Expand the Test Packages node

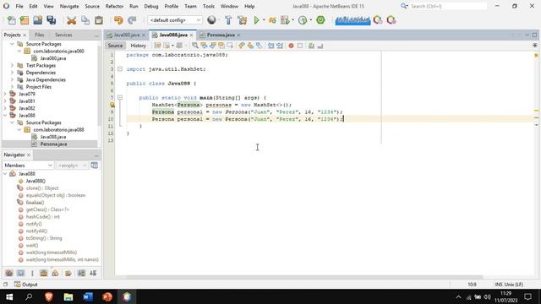(x=12, y=65)
